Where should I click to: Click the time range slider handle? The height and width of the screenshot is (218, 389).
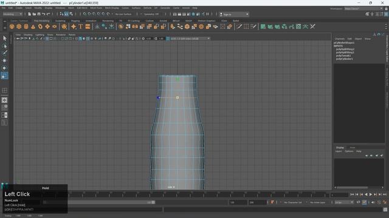[153, 202]
